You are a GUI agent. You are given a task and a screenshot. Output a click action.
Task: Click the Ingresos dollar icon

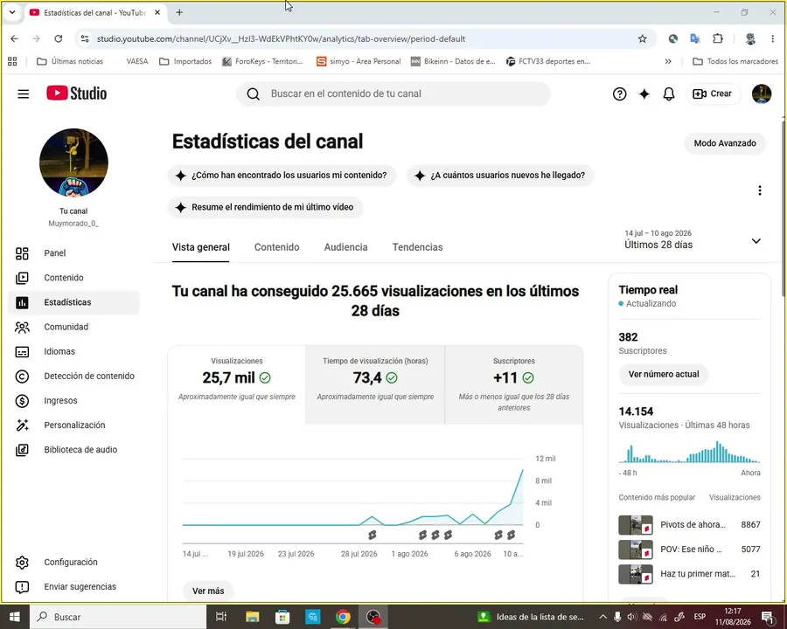(22, 401)
